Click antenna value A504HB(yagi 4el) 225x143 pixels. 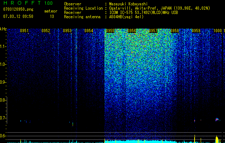(x=126, y=17)
